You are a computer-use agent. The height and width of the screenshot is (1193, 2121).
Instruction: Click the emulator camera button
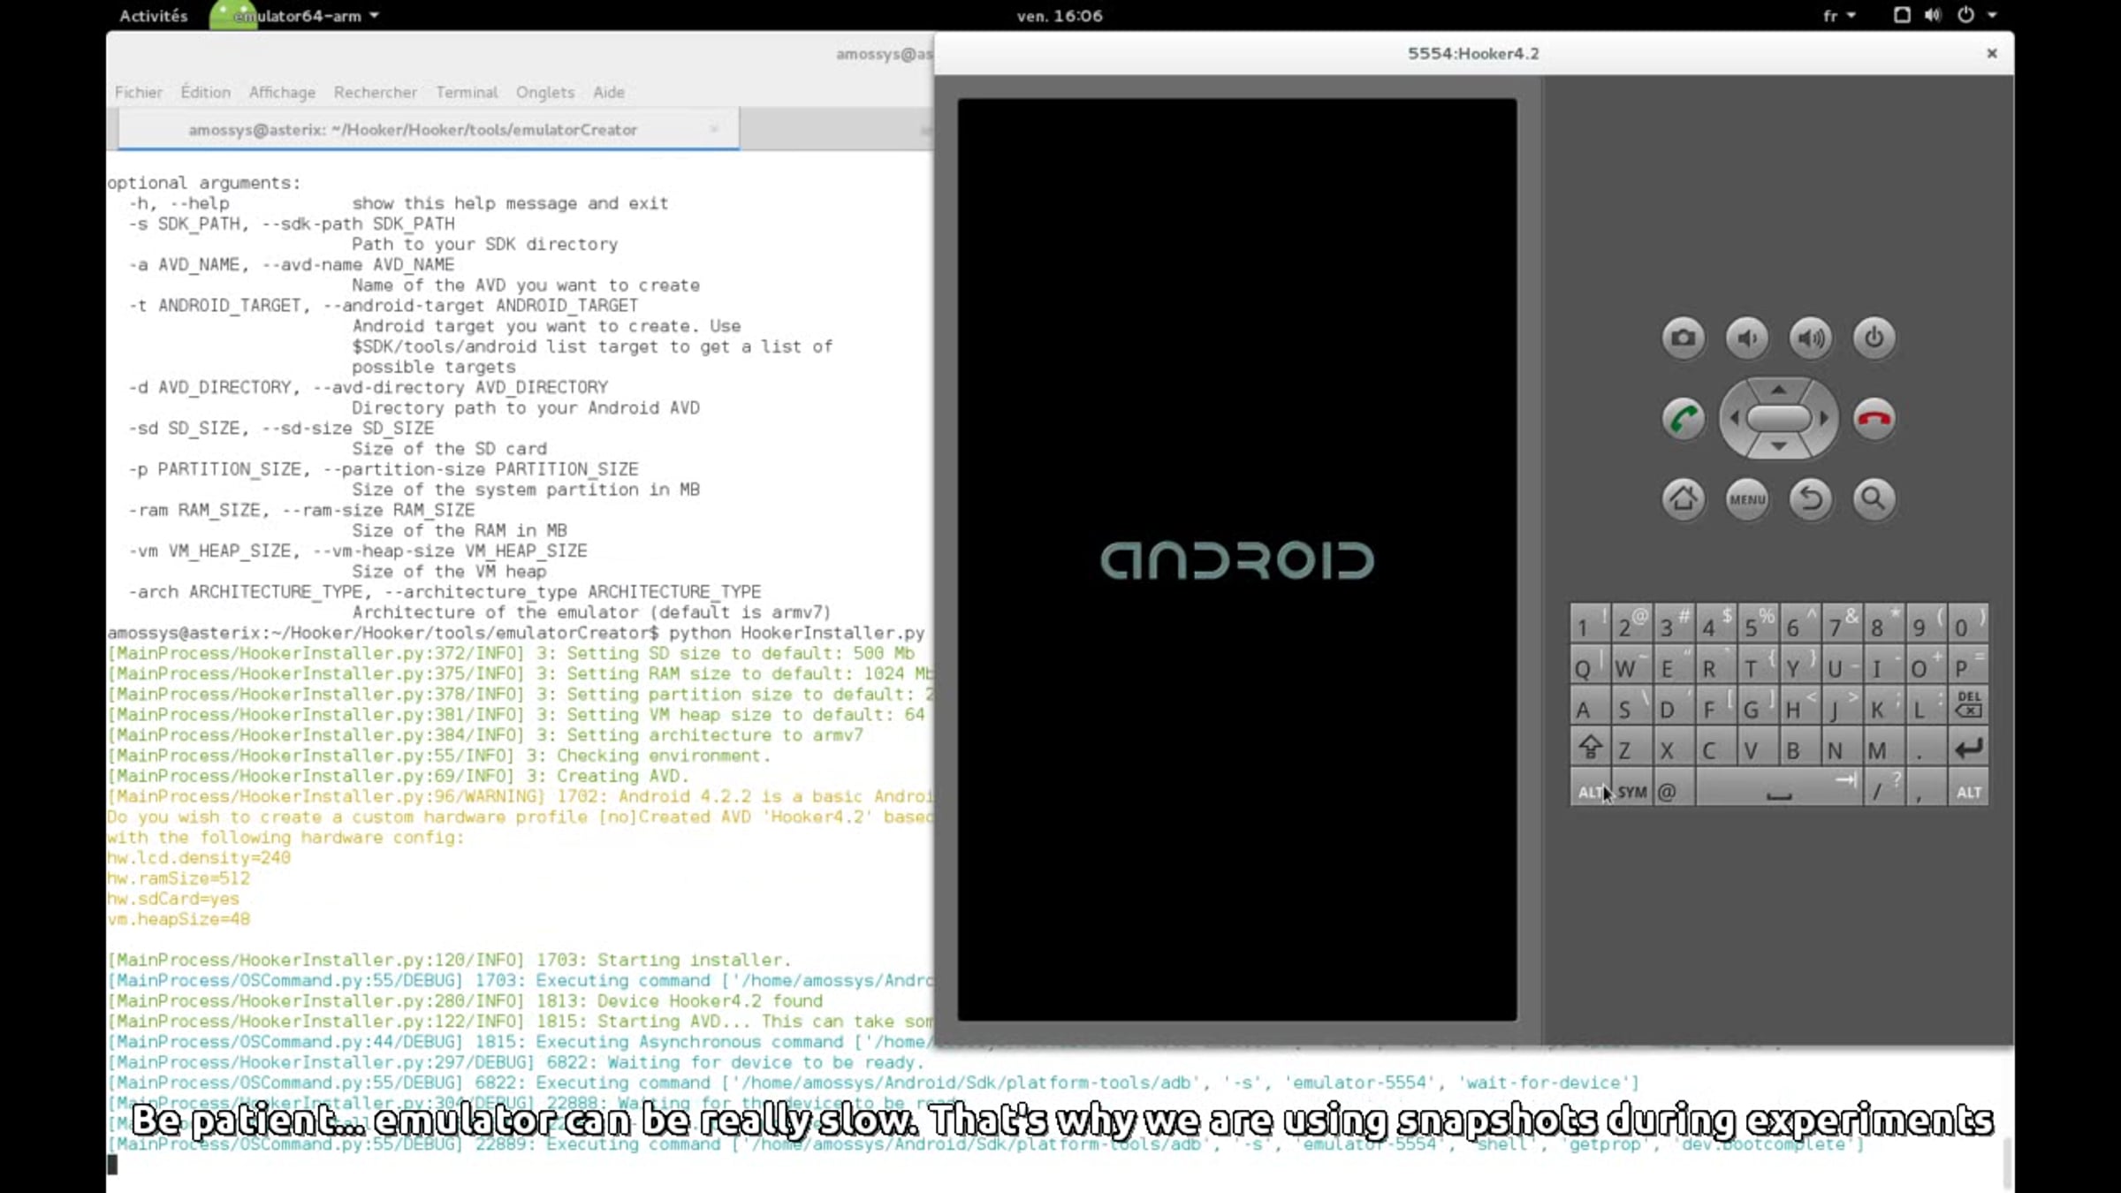pyautogui.click(x=1683, y=338)
